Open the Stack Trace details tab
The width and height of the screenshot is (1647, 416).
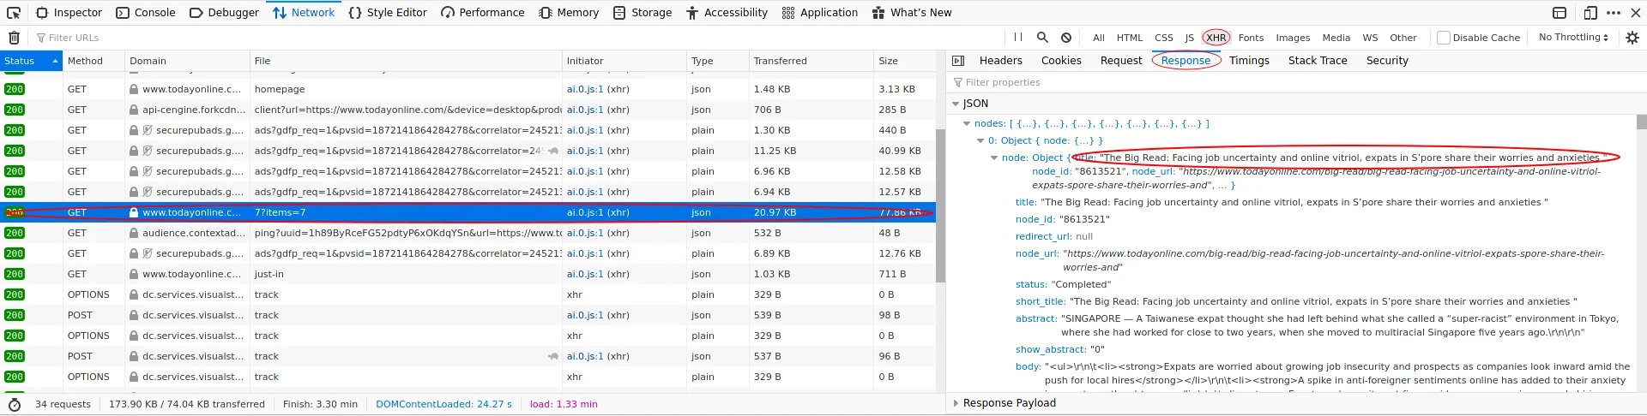(1318, 61)
